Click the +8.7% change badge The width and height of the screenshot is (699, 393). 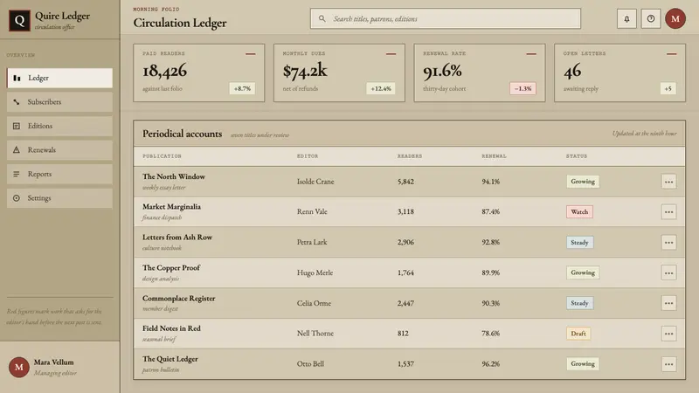(242, 89)
